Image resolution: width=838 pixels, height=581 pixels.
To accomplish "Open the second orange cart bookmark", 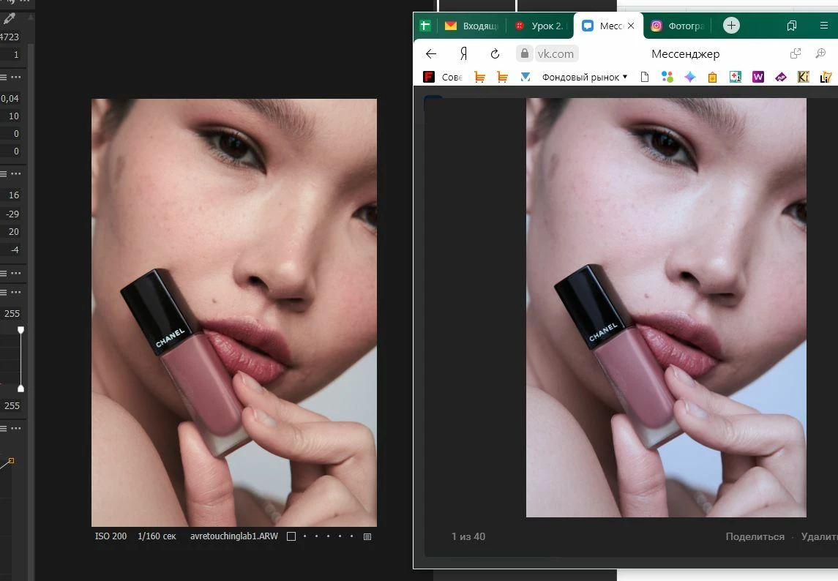I will 502,77.
